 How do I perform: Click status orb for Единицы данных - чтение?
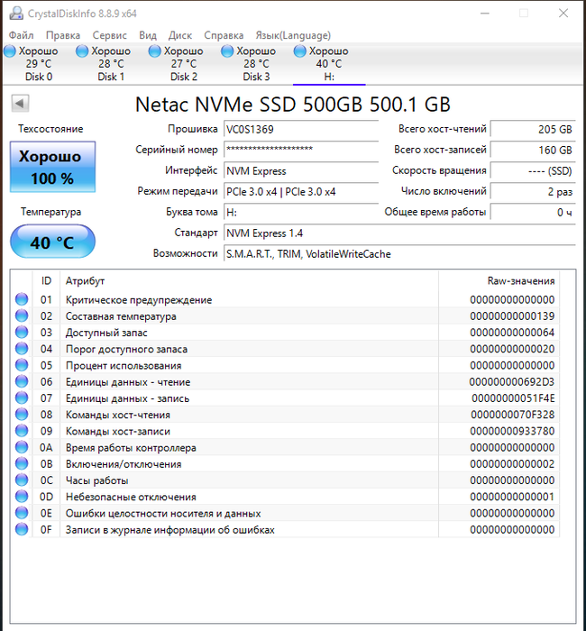(x=22, y=381)
